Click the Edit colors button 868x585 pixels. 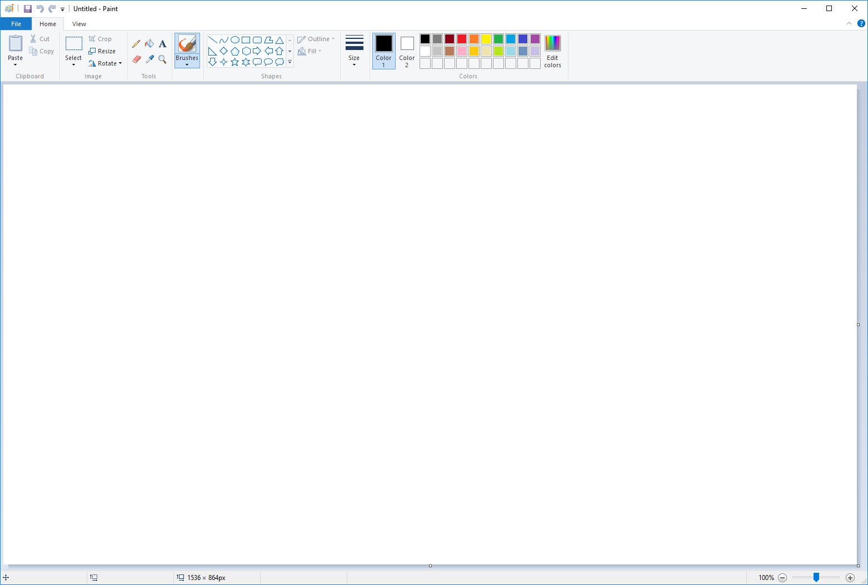click(552, 51)
